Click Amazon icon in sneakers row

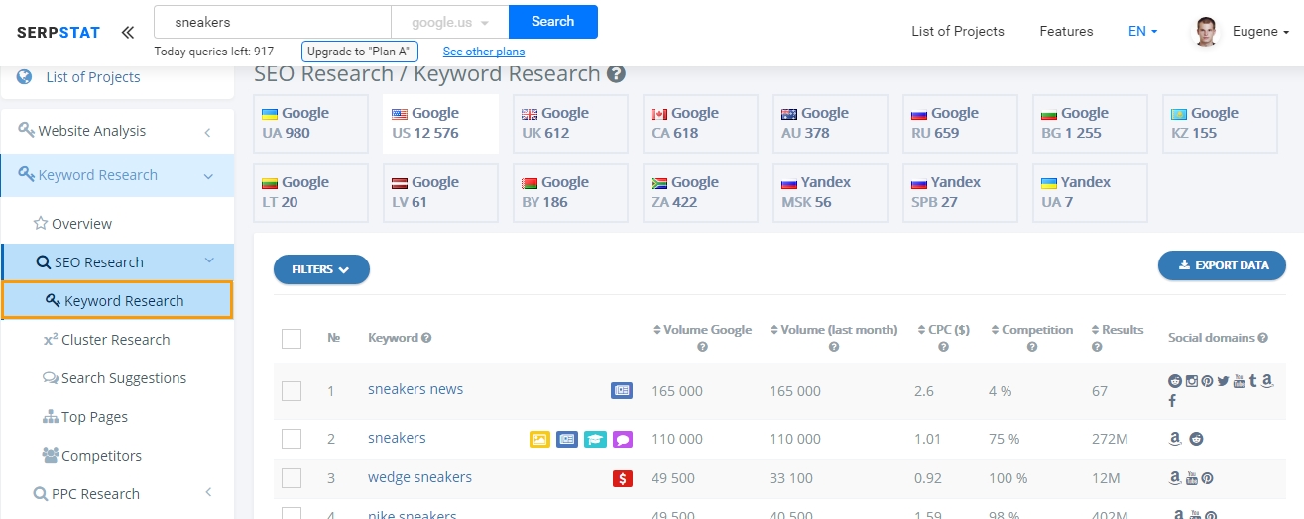(x=1175, y=439)
